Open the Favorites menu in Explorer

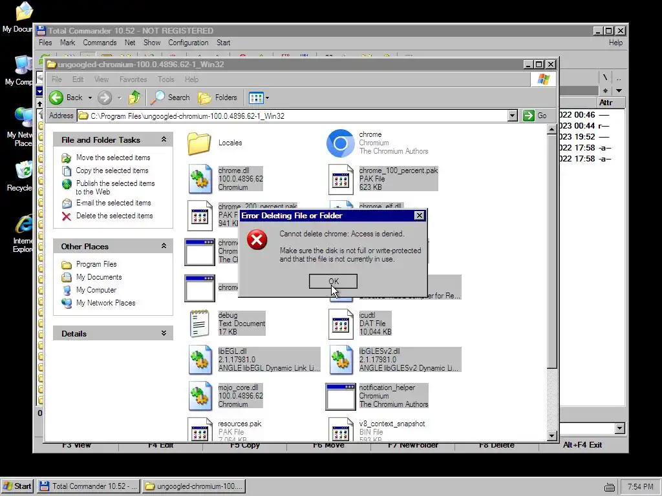tap(133, 79)
